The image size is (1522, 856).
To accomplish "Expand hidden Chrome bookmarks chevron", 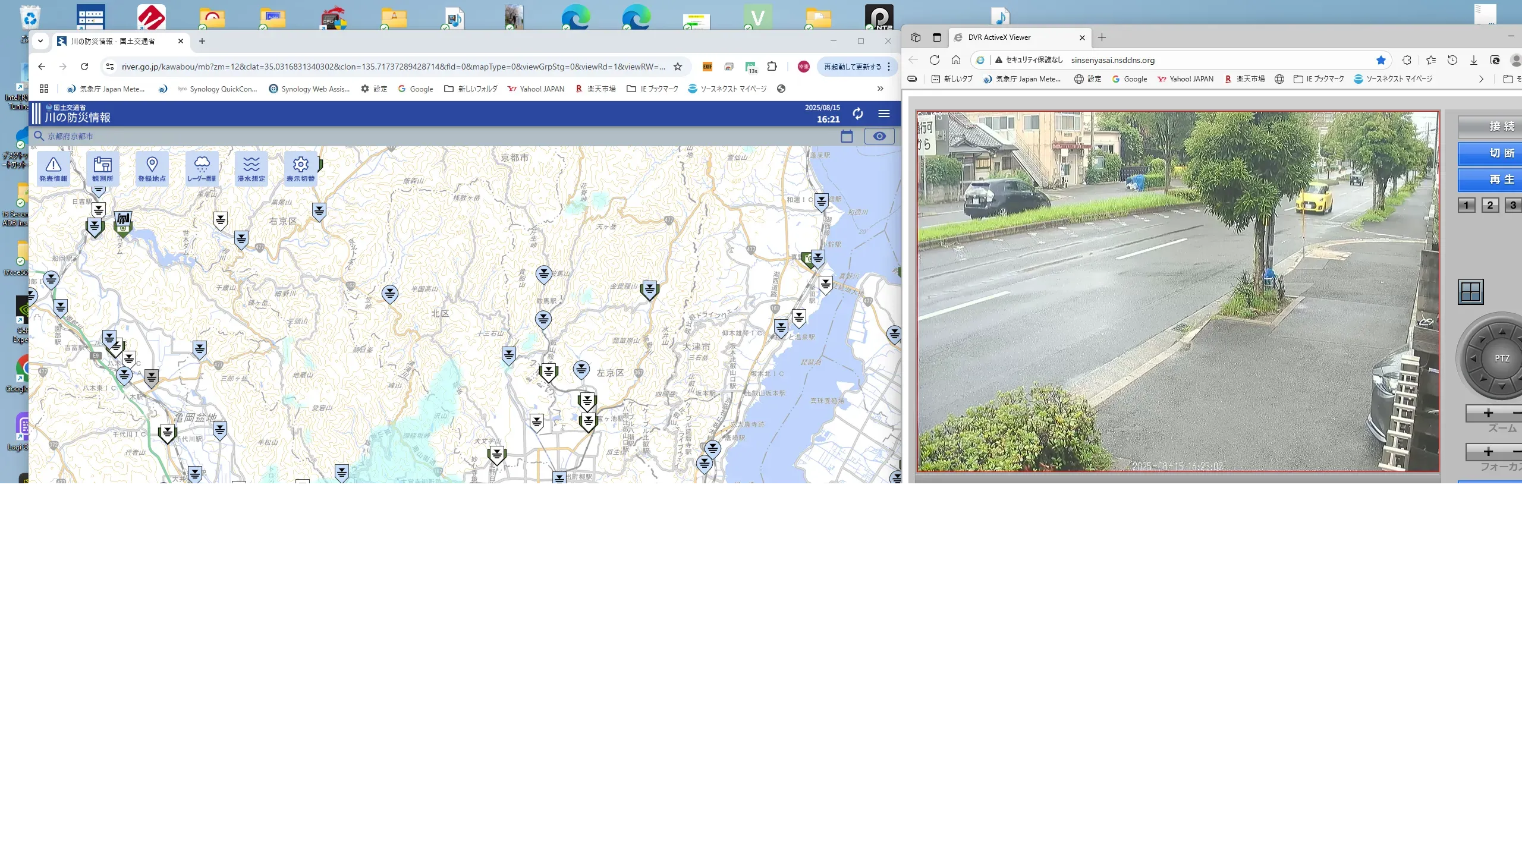I will pyautogui.click(x=880, y=89).
